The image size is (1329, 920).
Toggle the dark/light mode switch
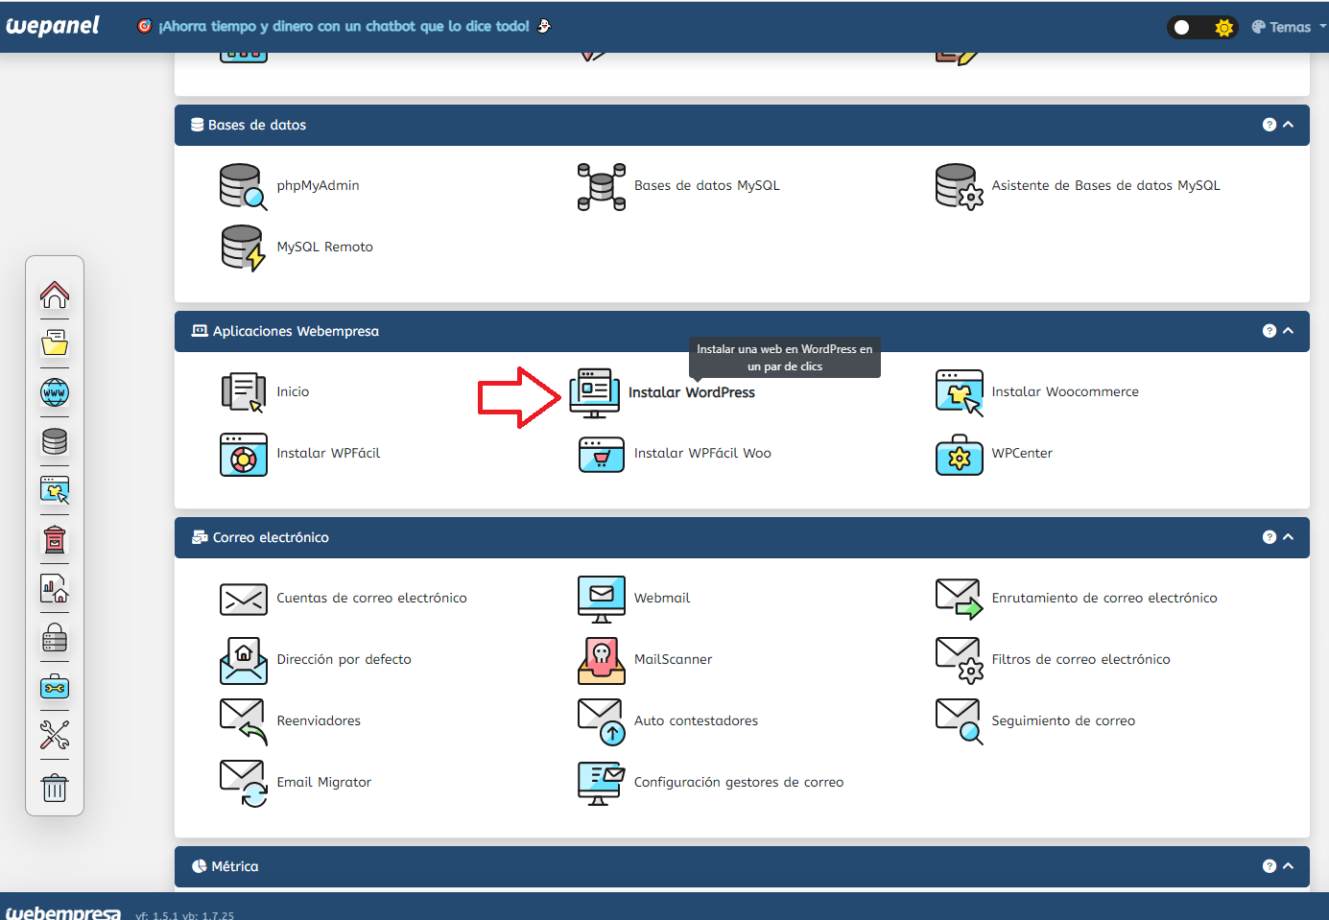(x=1202, y=27)
